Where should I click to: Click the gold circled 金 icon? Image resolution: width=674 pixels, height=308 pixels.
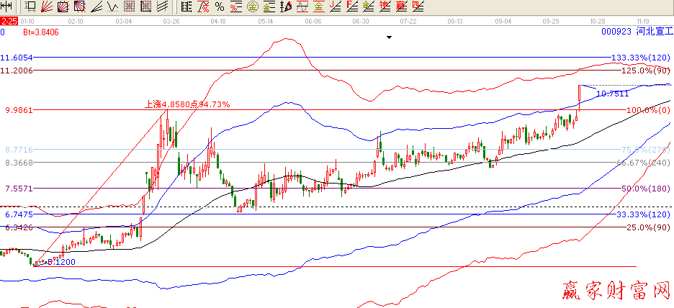point(253,7)
